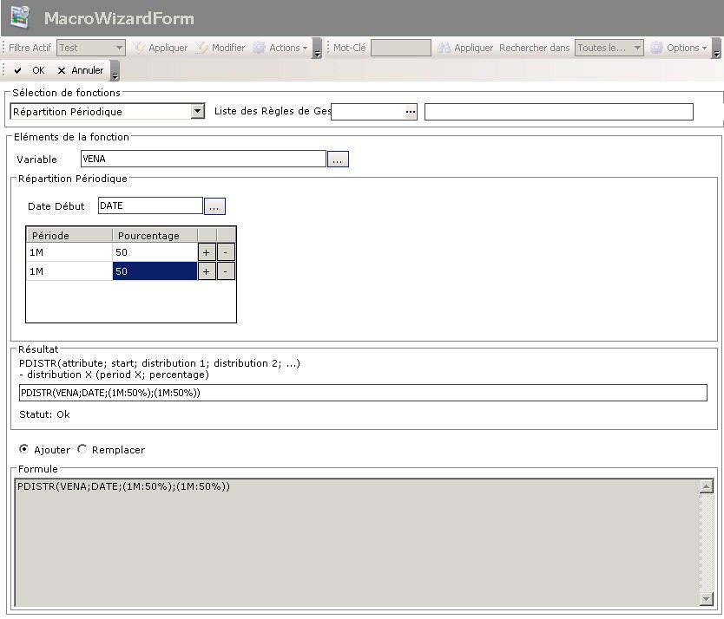This screenshot has height=619, width=724.
Task: Open the Liste des Règles de Gestion browse button
Action: pos(411,112)
